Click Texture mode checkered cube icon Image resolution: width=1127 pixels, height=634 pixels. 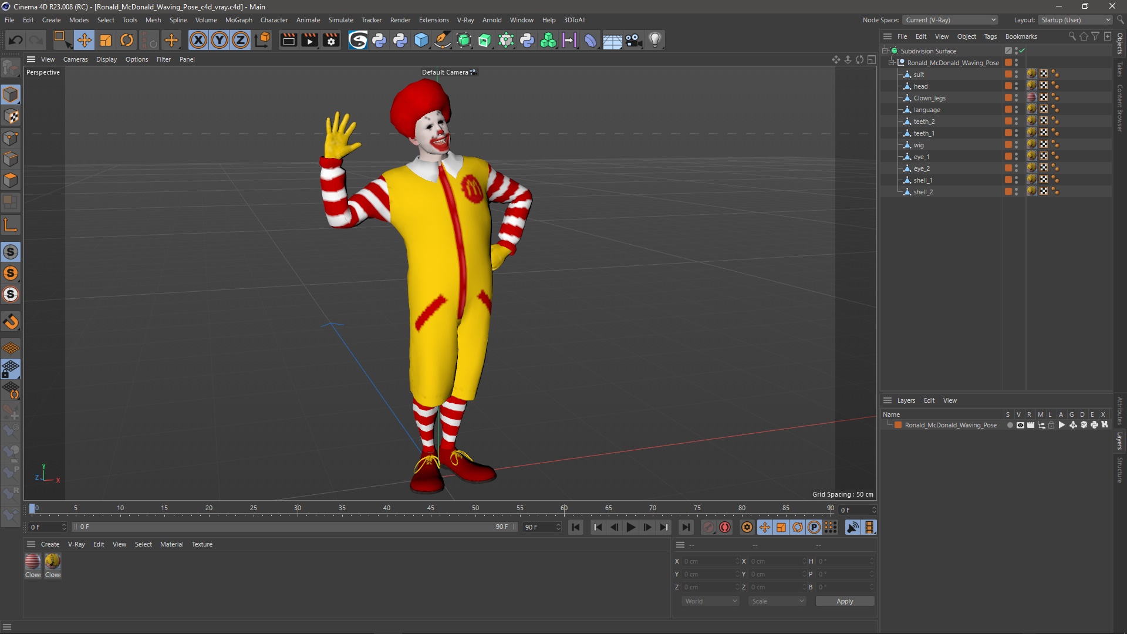[11, 116]
